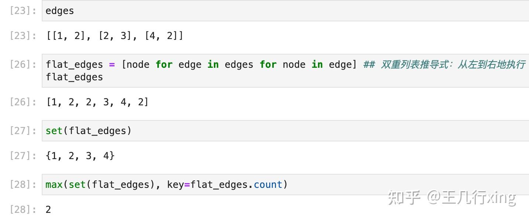This screenshot has width=529, height=221.
Task: Click the input prompt [28] beside the max cell
Action: click(23, 185)
